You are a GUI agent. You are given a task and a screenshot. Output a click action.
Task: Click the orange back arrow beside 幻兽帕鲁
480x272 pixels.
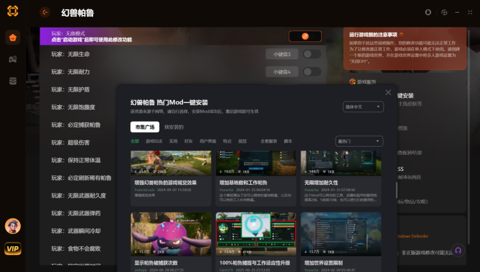click(x=45, y=12)
